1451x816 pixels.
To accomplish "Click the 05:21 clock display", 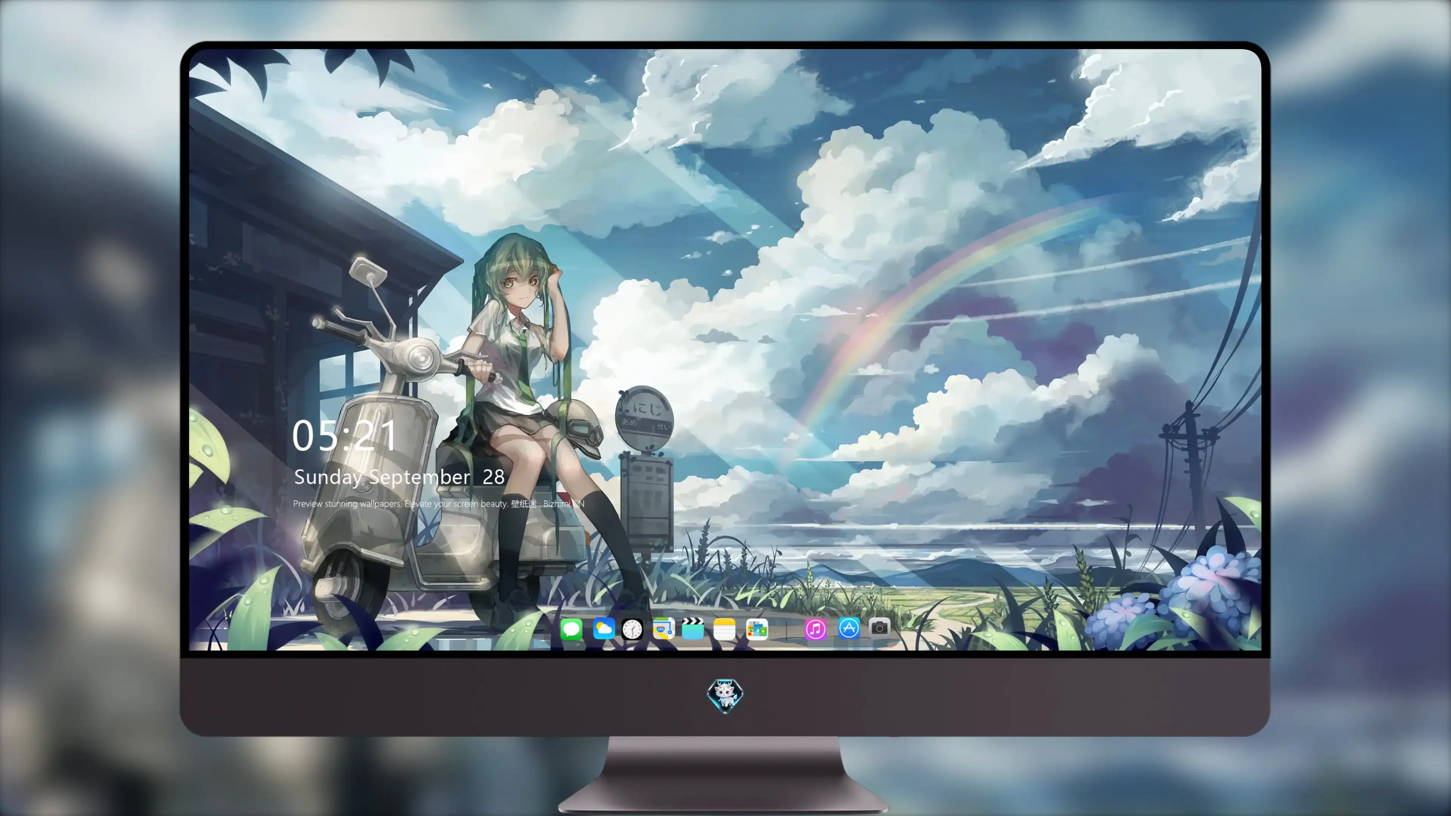I will click(344, 435).
